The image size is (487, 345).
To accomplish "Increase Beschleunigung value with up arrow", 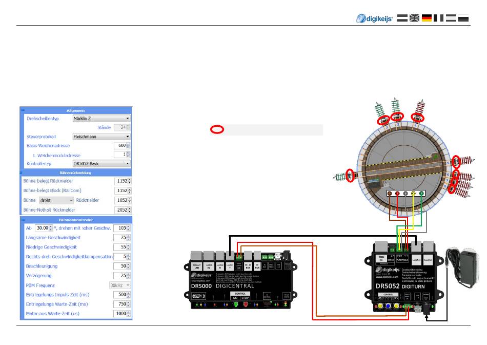I will click(128, 265).
